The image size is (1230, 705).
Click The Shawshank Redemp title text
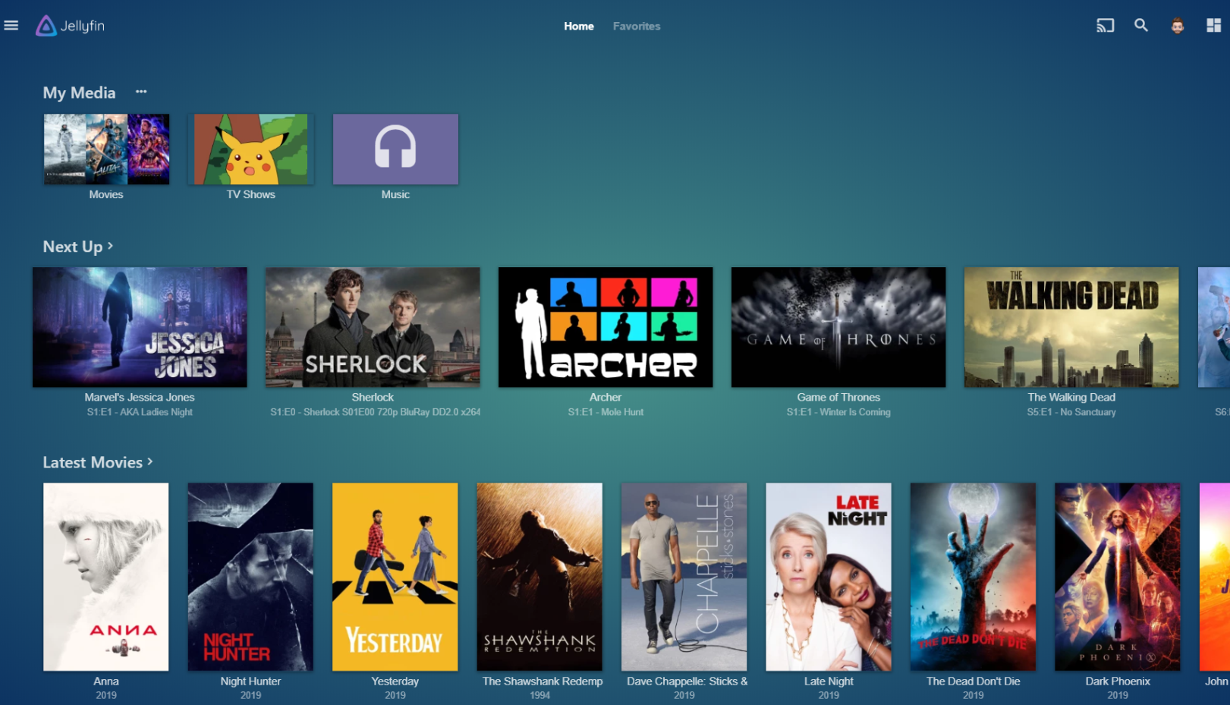543,681
